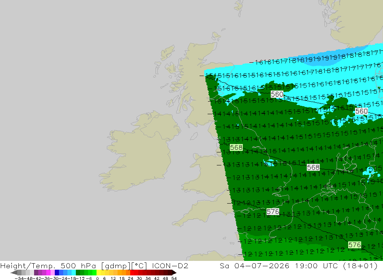Click the '54' legend value
The height and width of the screenshot is (280, 383).
pos(174,278)
